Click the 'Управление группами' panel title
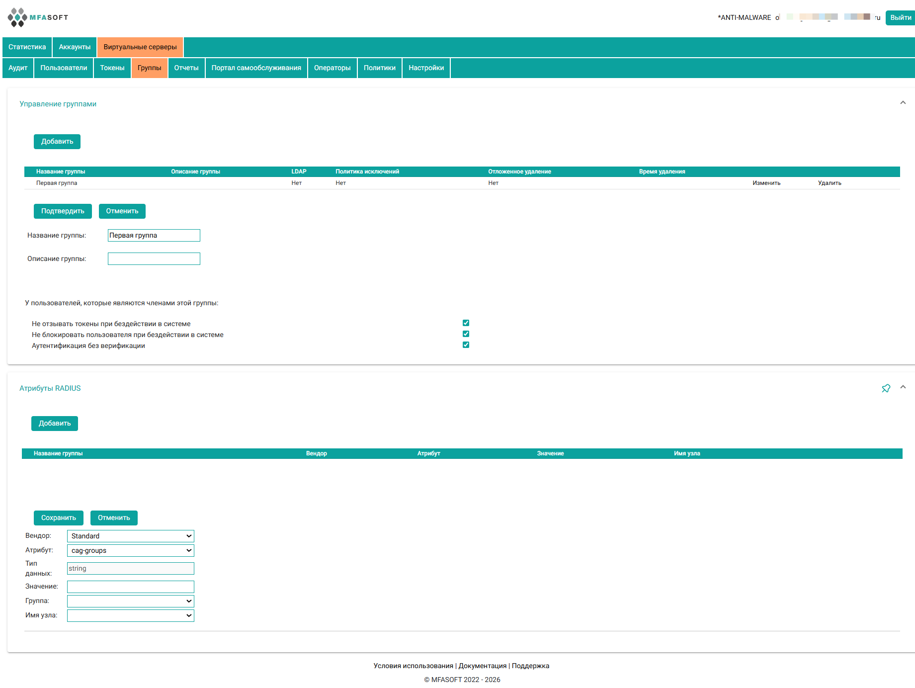Viewport: 915px width, 688px height. 58,104
